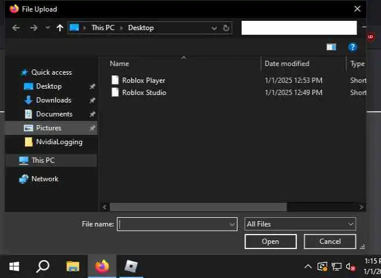Toggle the preview pane icon
The image size is (381, 278).
tap(331, 47)
